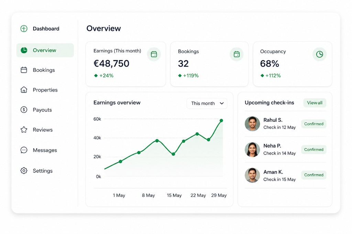352x234 pixels.
Task: Click the last chart data point near 60k
Action: (221, 120)
